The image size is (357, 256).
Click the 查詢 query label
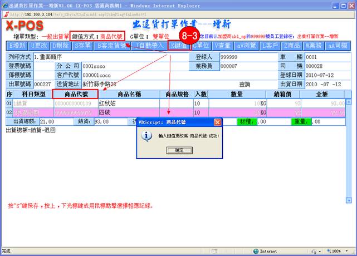coord(245,84)
